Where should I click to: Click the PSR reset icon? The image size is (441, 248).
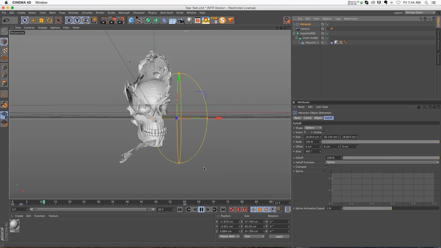click(x=214, y=20)
